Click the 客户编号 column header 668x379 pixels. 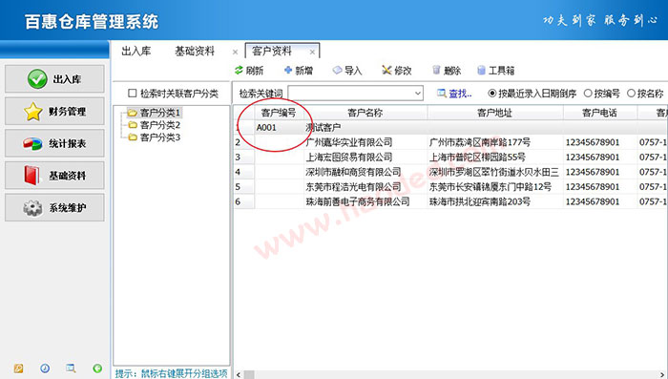point(279,113)
